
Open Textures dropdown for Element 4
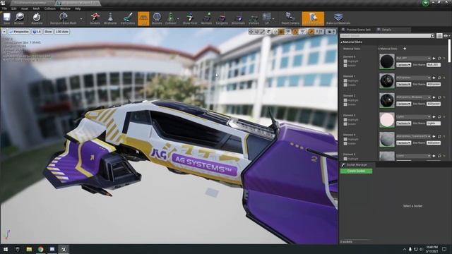click(x=403, y=143)
